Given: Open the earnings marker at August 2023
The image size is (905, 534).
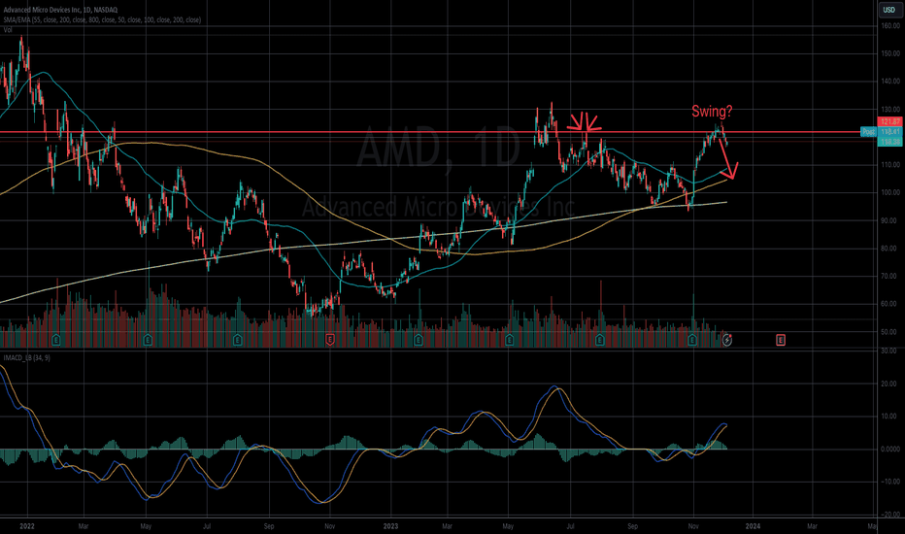Looking at the screenshot, I should [600, 340].
